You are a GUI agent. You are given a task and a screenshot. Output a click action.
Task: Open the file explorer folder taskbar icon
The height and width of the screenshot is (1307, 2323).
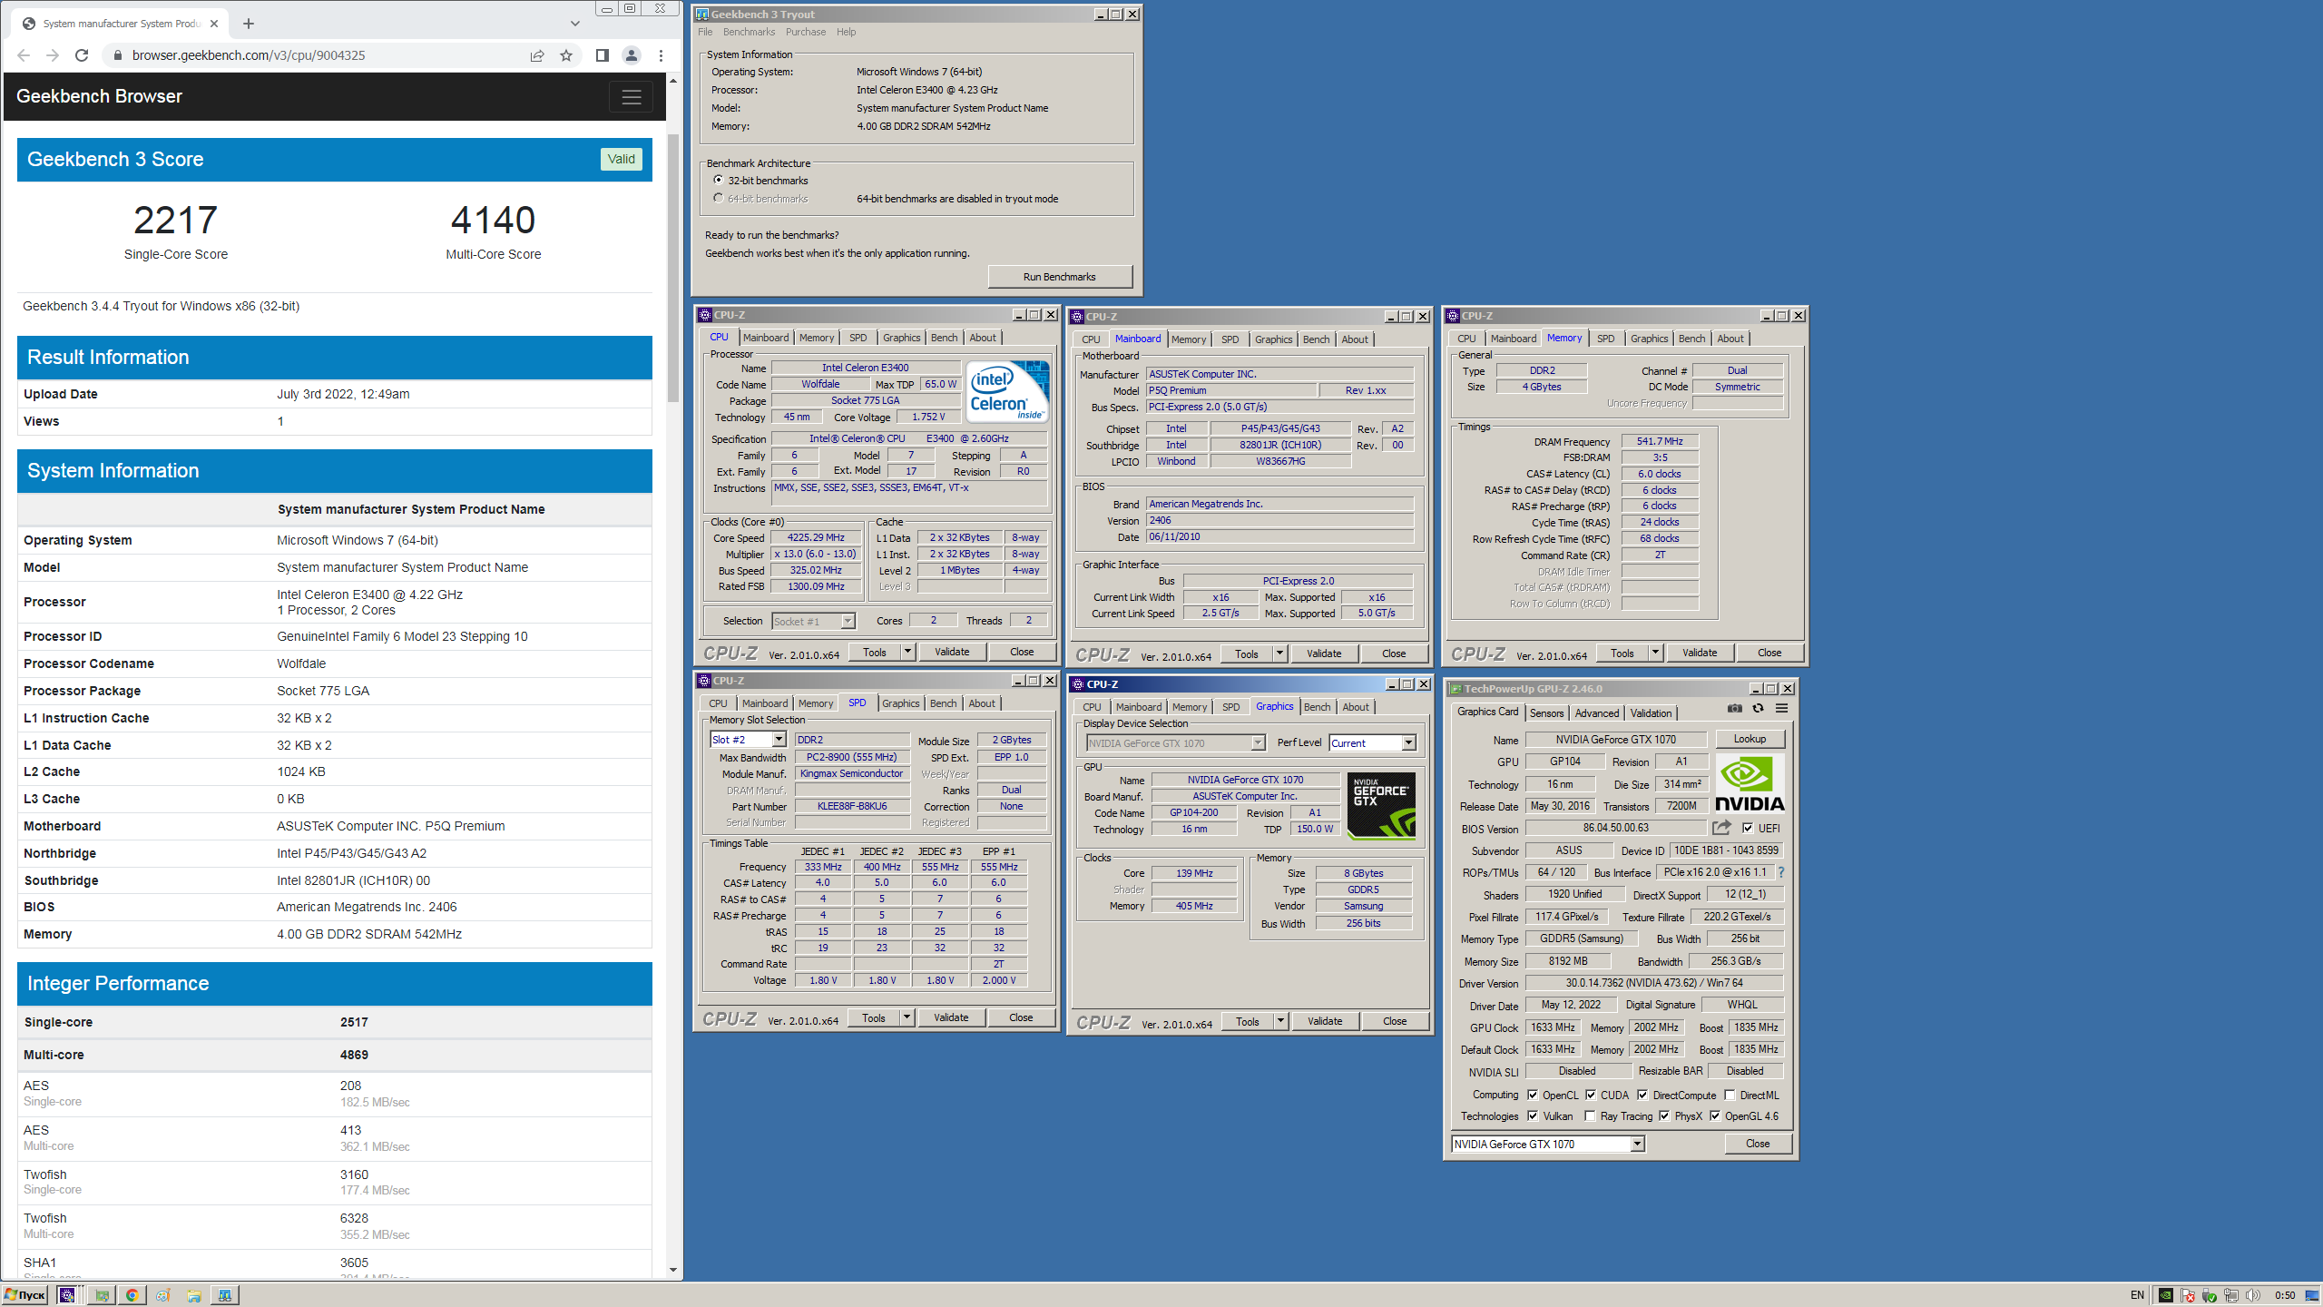pyautogui.click(x=193, y=1295)
